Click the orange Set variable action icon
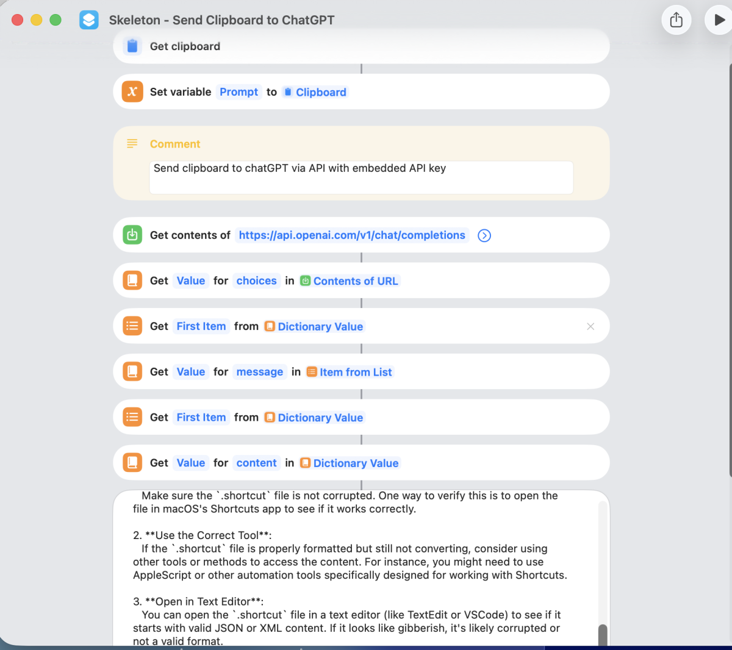The image size is (732, 650). coord(132,92)
